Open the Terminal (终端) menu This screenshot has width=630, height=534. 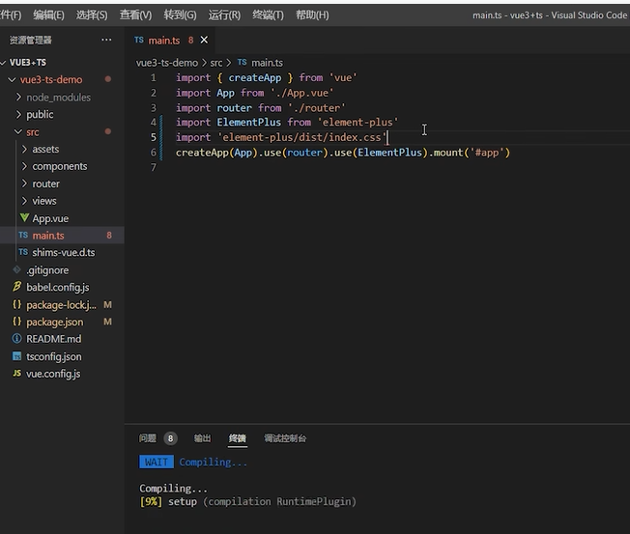268,15
